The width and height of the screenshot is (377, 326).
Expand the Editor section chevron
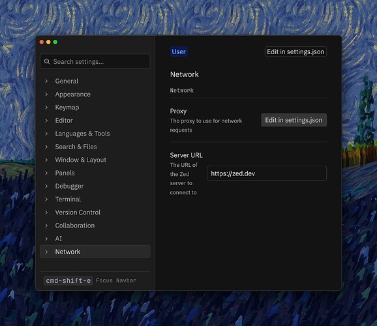click(46, 121)
